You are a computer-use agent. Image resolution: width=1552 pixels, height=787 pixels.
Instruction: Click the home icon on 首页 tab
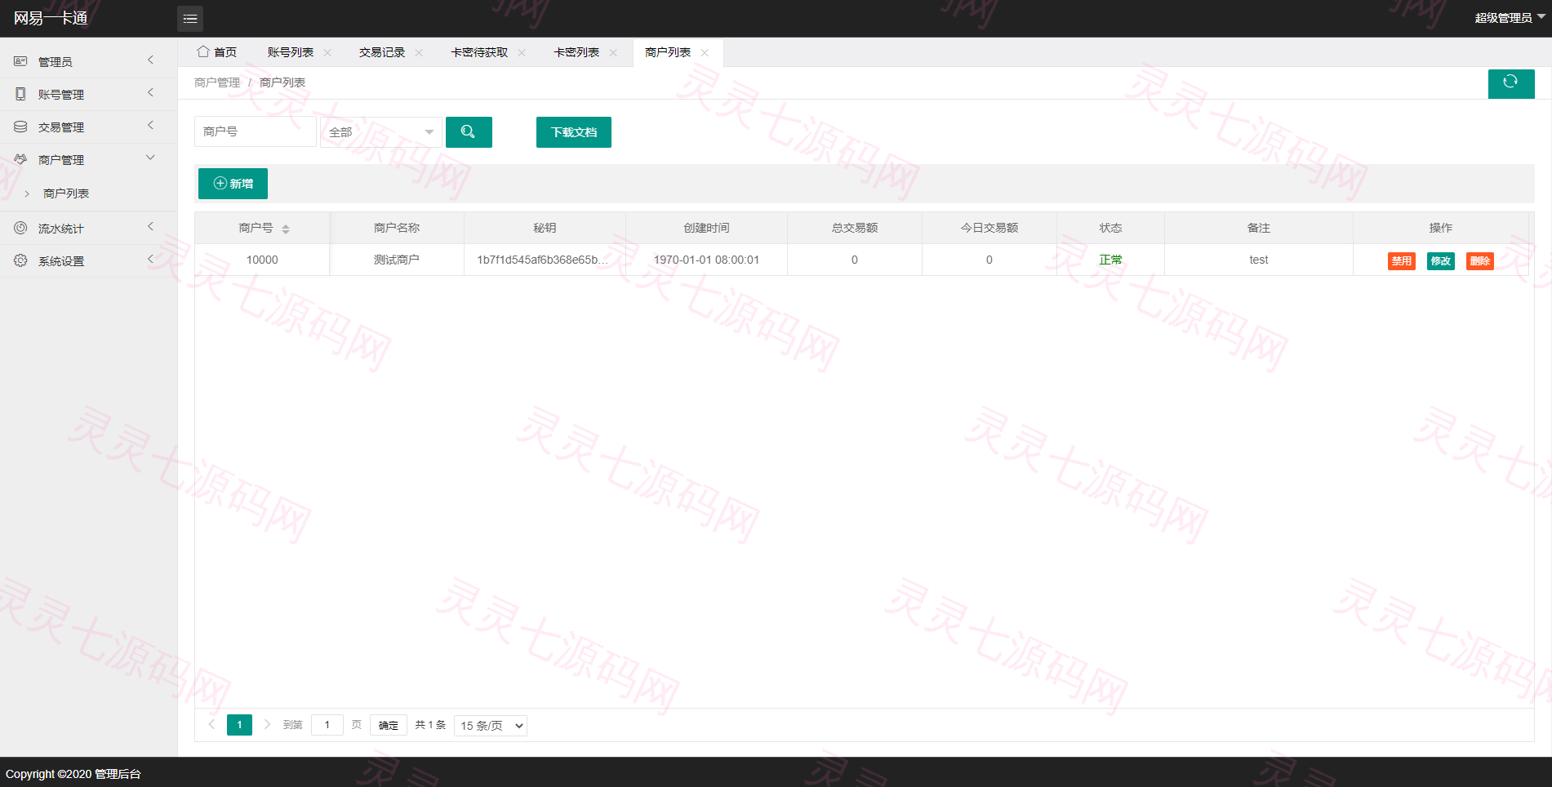(202, 51)
